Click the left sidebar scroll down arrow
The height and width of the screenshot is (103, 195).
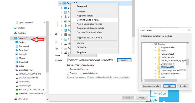(x=47, y=99)
